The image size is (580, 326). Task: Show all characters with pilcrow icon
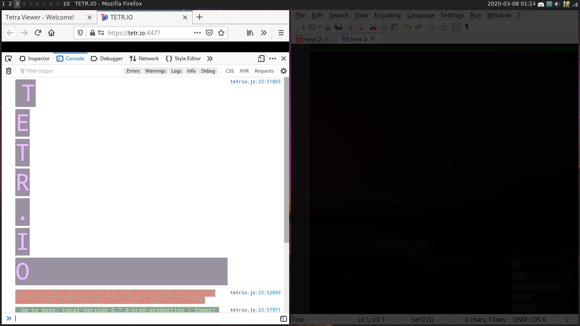click(x=466, y=26)
